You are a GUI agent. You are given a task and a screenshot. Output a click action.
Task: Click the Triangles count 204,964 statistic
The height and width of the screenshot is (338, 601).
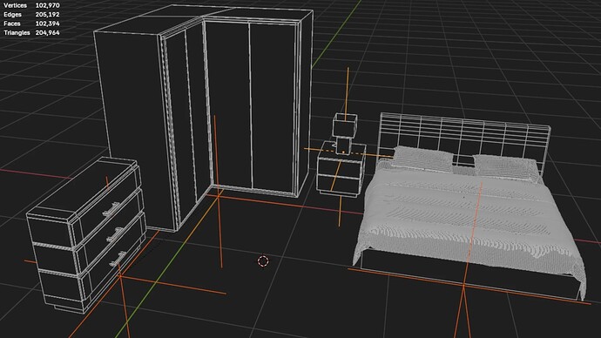(47, 33)
